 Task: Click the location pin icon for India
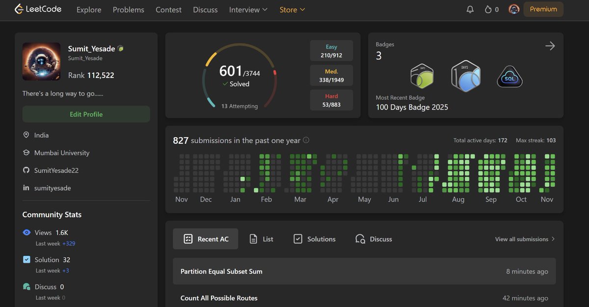(26, 135)
